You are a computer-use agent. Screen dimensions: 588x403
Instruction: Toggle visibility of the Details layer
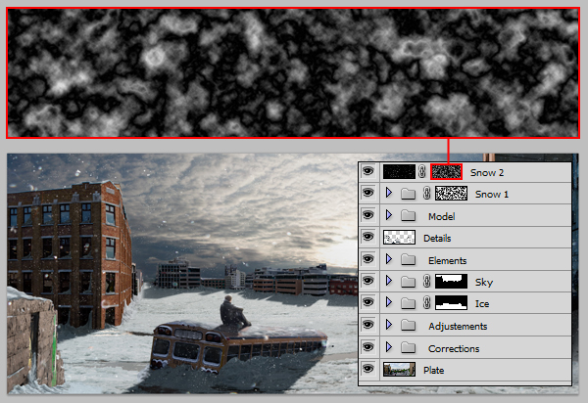click(x=368, y=237)
